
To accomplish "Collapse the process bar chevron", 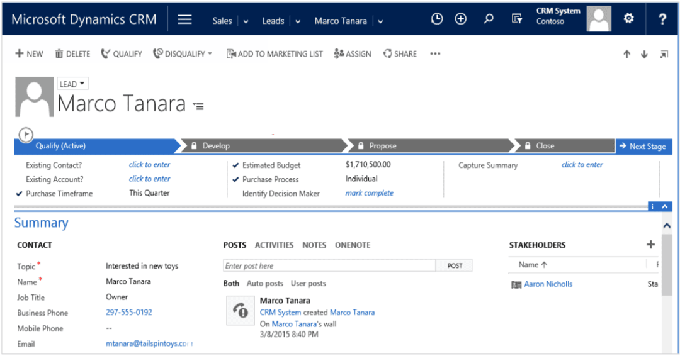I will pyautogui.click(x=665, y=206).
